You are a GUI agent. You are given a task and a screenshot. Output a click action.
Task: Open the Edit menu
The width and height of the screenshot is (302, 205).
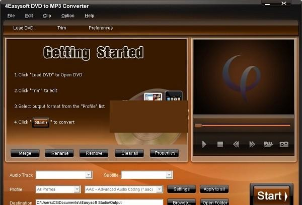point(29,16)
